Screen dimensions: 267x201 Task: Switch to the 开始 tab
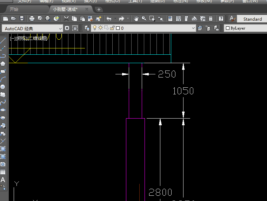click(14, 9)
